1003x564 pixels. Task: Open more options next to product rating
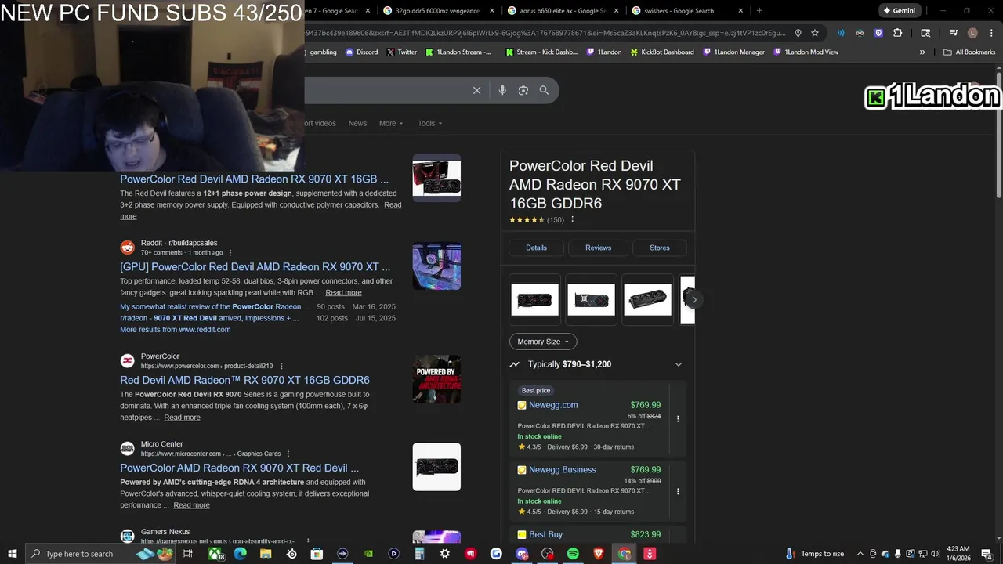[572, 219]
